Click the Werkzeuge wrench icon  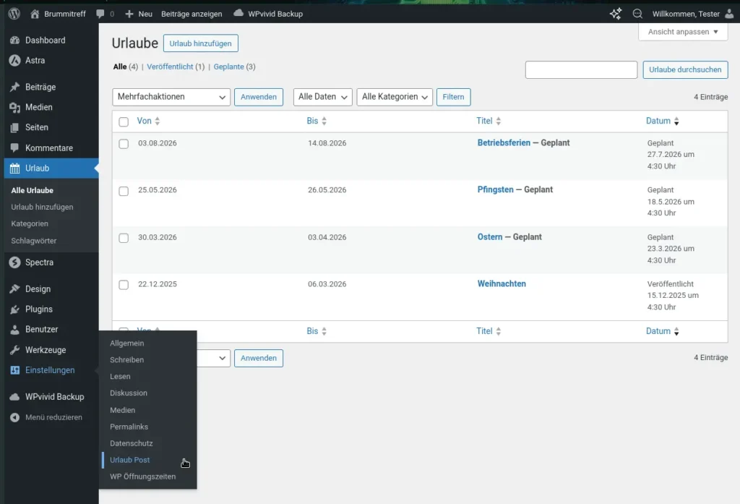(x=14, y=350)
